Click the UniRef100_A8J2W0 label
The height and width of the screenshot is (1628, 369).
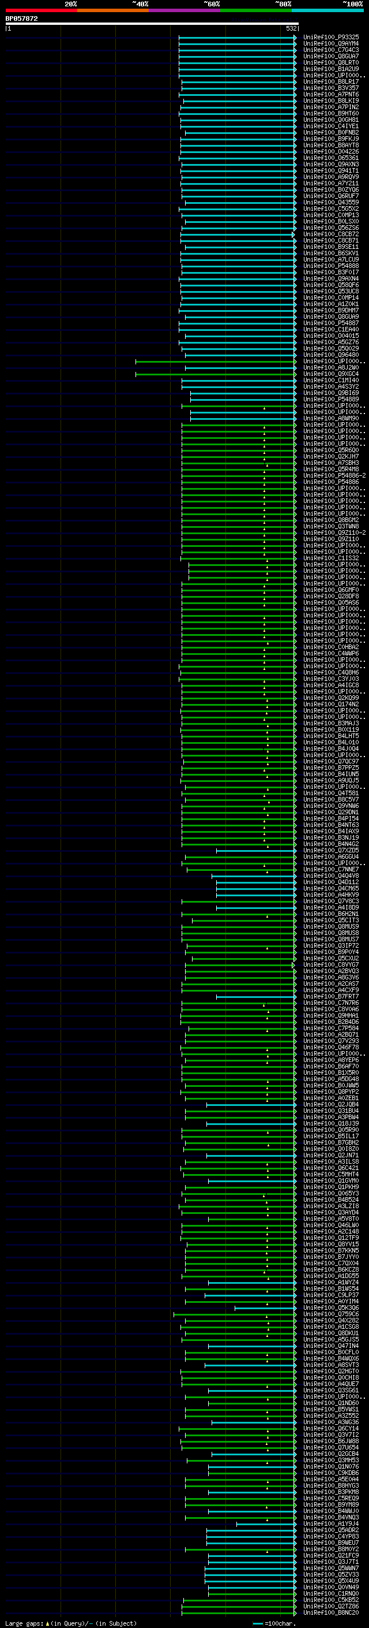pos(331,367)
